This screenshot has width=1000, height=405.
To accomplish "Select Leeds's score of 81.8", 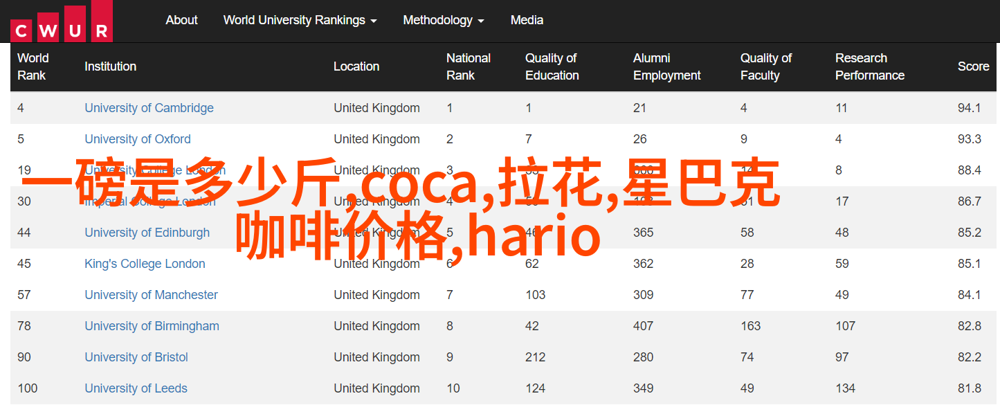I will coord(970,388).
